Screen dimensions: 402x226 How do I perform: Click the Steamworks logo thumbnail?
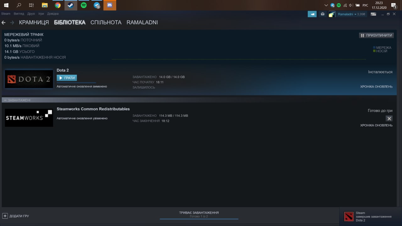pos(29,118)
